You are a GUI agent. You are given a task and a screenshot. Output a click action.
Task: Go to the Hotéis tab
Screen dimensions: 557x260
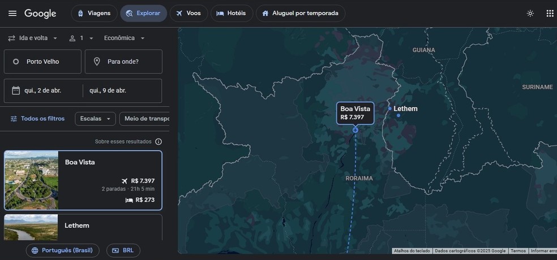pos(232,13)
